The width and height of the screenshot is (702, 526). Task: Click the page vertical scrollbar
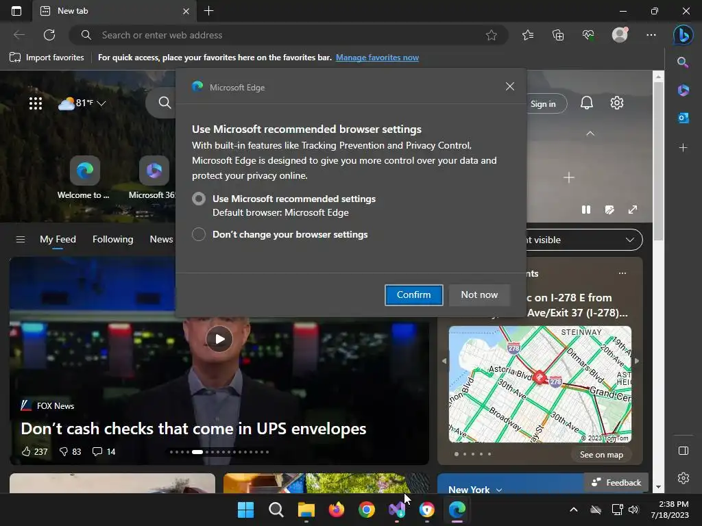pyautogui.click(x=658, y=161)
